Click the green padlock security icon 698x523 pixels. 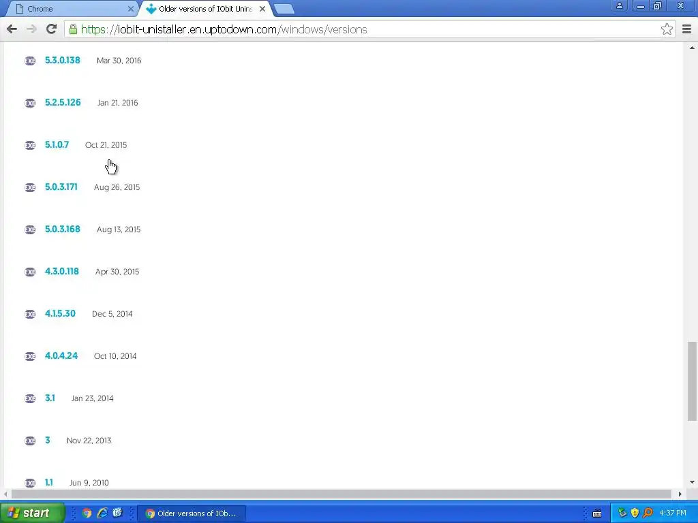[x=73, y=29]
